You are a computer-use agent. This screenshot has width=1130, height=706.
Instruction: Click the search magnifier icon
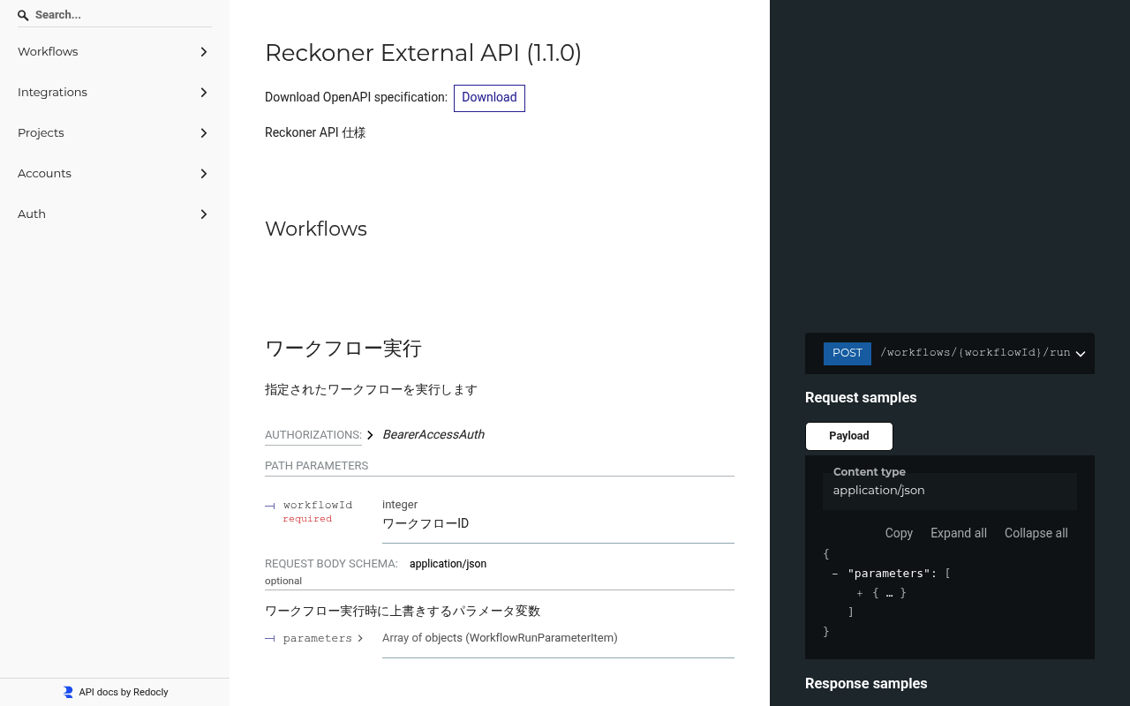pos(23,15)
